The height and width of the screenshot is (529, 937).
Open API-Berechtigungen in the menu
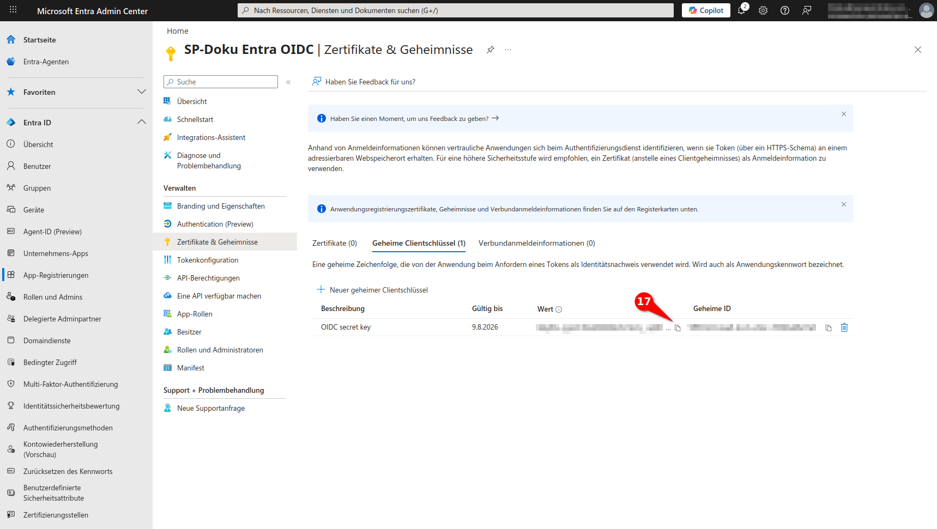(x=208, y=278)
